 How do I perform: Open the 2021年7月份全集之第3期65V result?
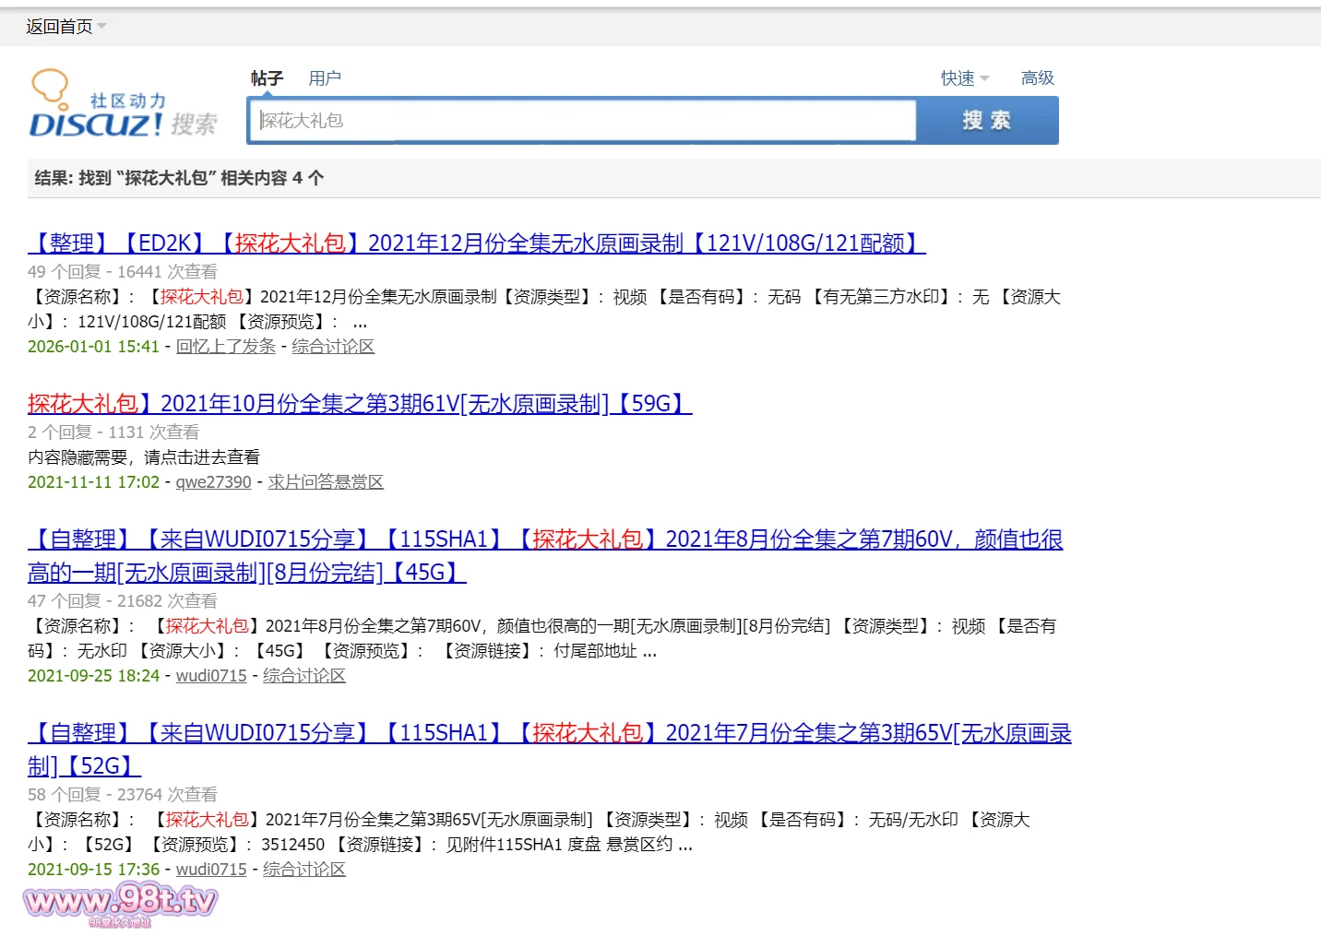549,734
